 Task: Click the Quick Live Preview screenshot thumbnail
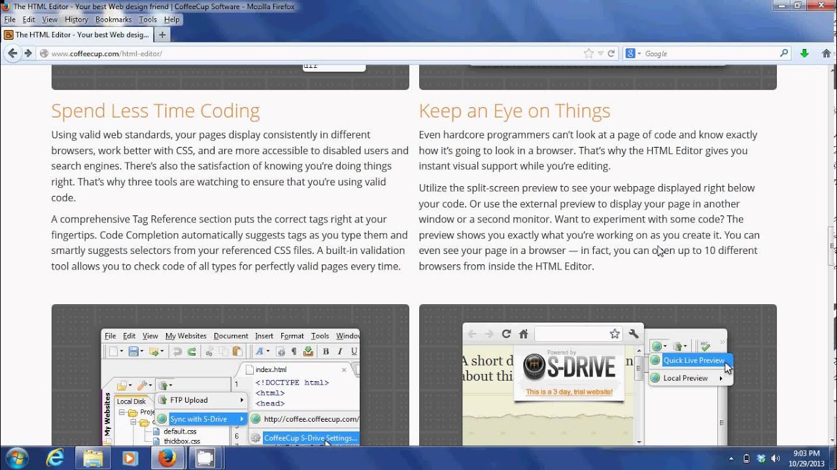pos(598,375)
